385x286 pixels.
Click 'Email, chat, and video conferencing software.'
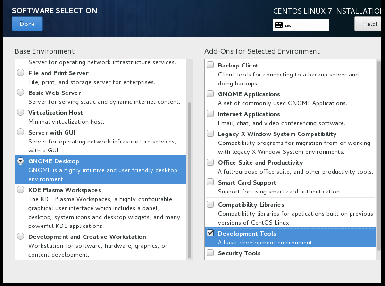click(x=281, y=123)
